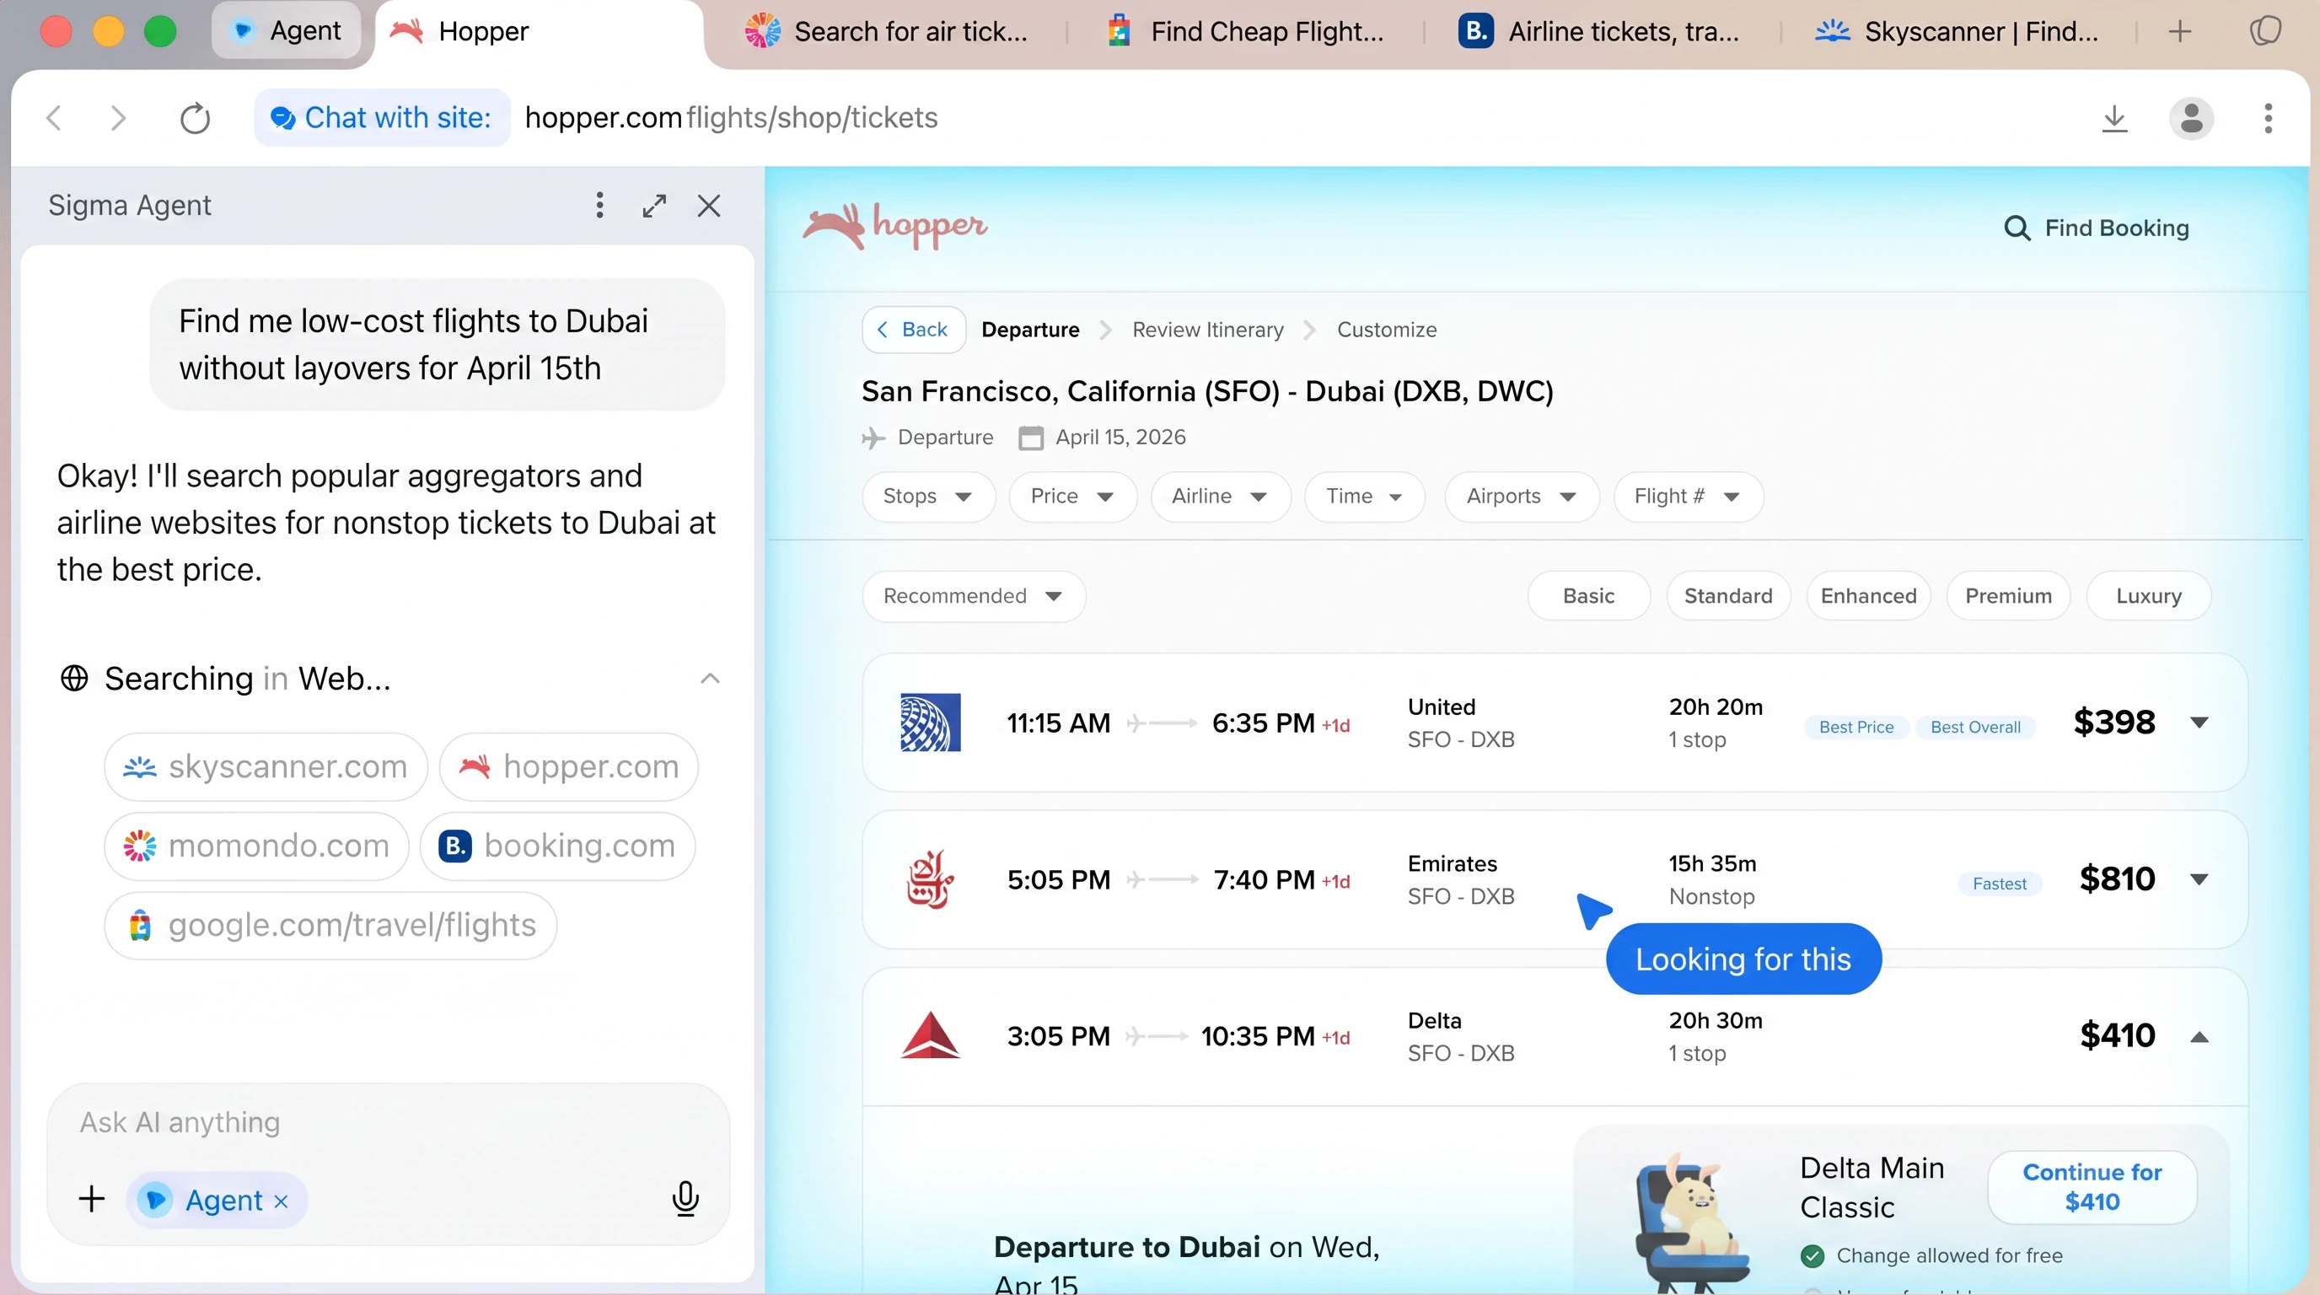The width and height of the screenshot is (2320, 1295).
Task: Switch to Search for air tickets tab
Action: (x=887, y=32)
